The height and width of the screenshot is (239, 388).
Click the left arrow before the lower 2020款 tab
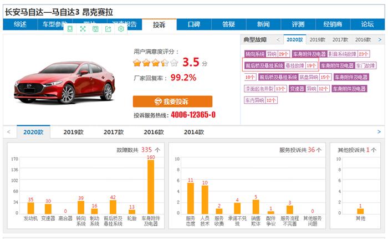tap(9, 132)
